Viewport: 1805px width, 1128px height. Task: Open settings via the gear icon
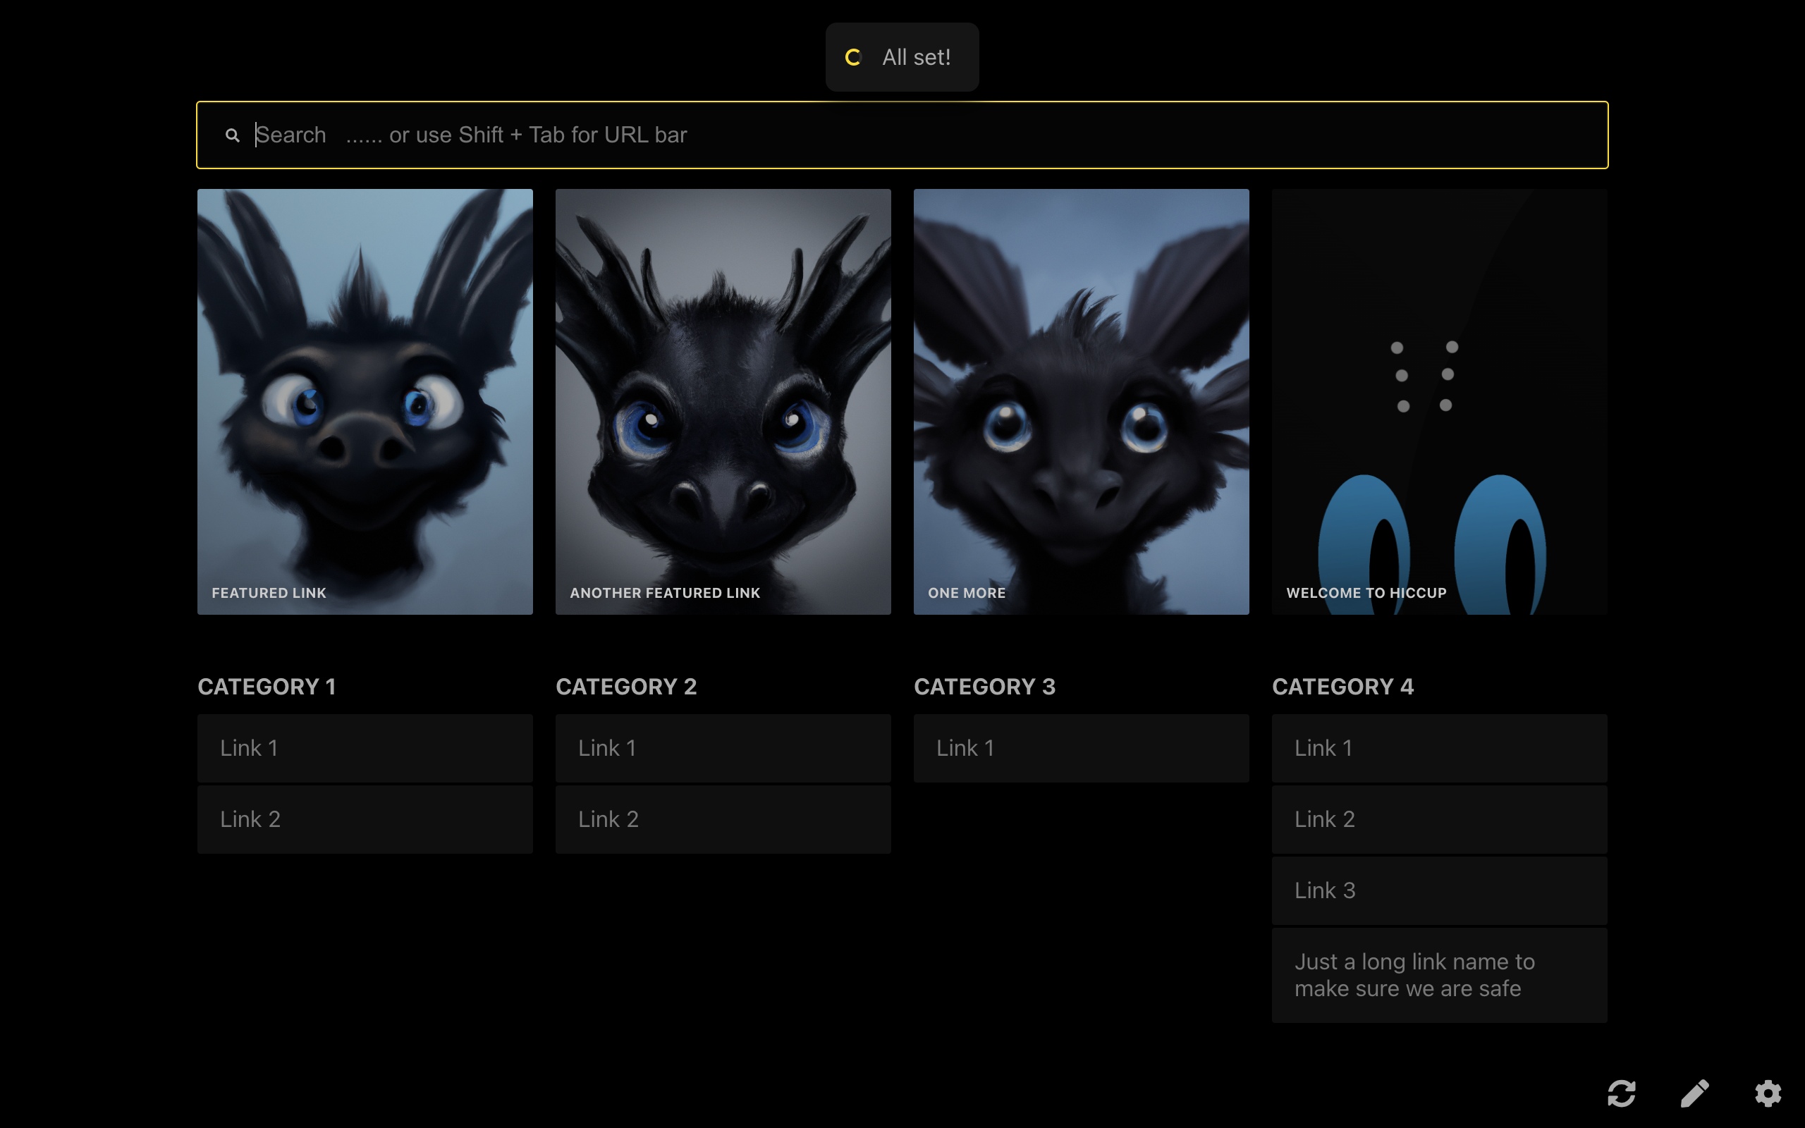[x=1768, y=1093]
